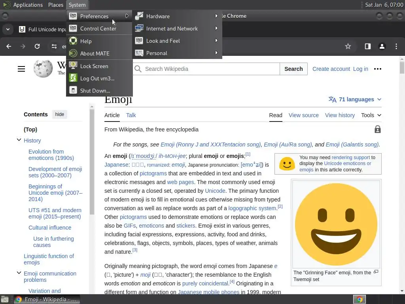Open the Preferences submenu
Image resolution: width=405 pixels, height=304 pixels.
[x=99, y=16]
